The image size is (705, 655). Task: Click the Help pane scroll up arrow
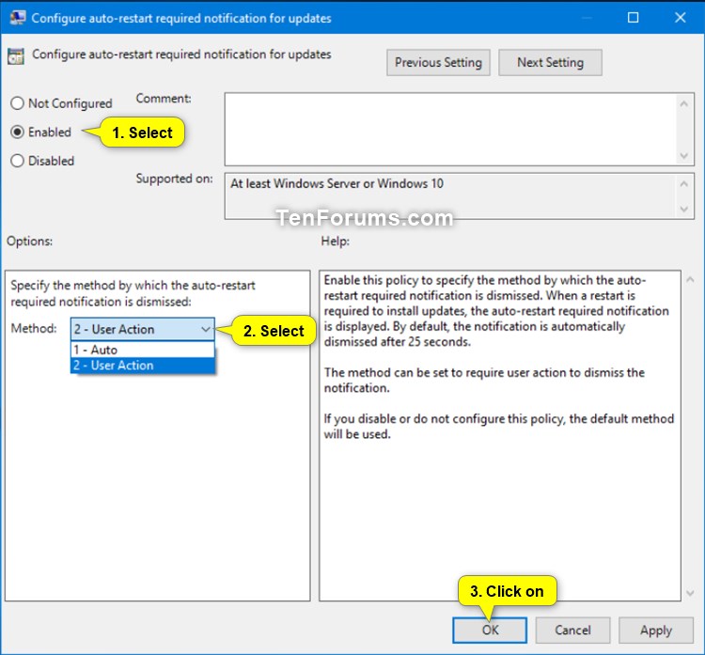pyautogui.click(x=690, y=280)
